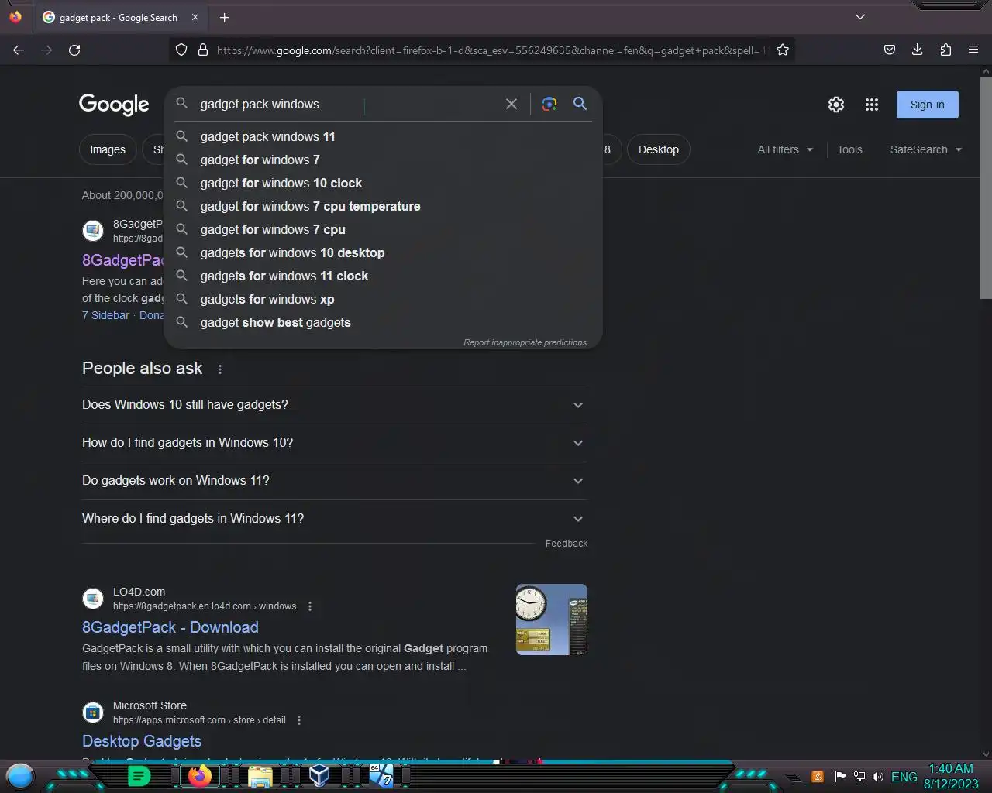The image size is (992, 793).
Task: Choose suggestion gadget for windows 7
Action: pos(383,160)
